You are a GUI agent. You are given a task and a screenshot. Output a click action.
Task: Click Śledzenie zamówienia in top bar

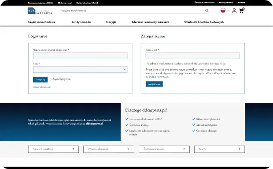[x=204, y=3]
